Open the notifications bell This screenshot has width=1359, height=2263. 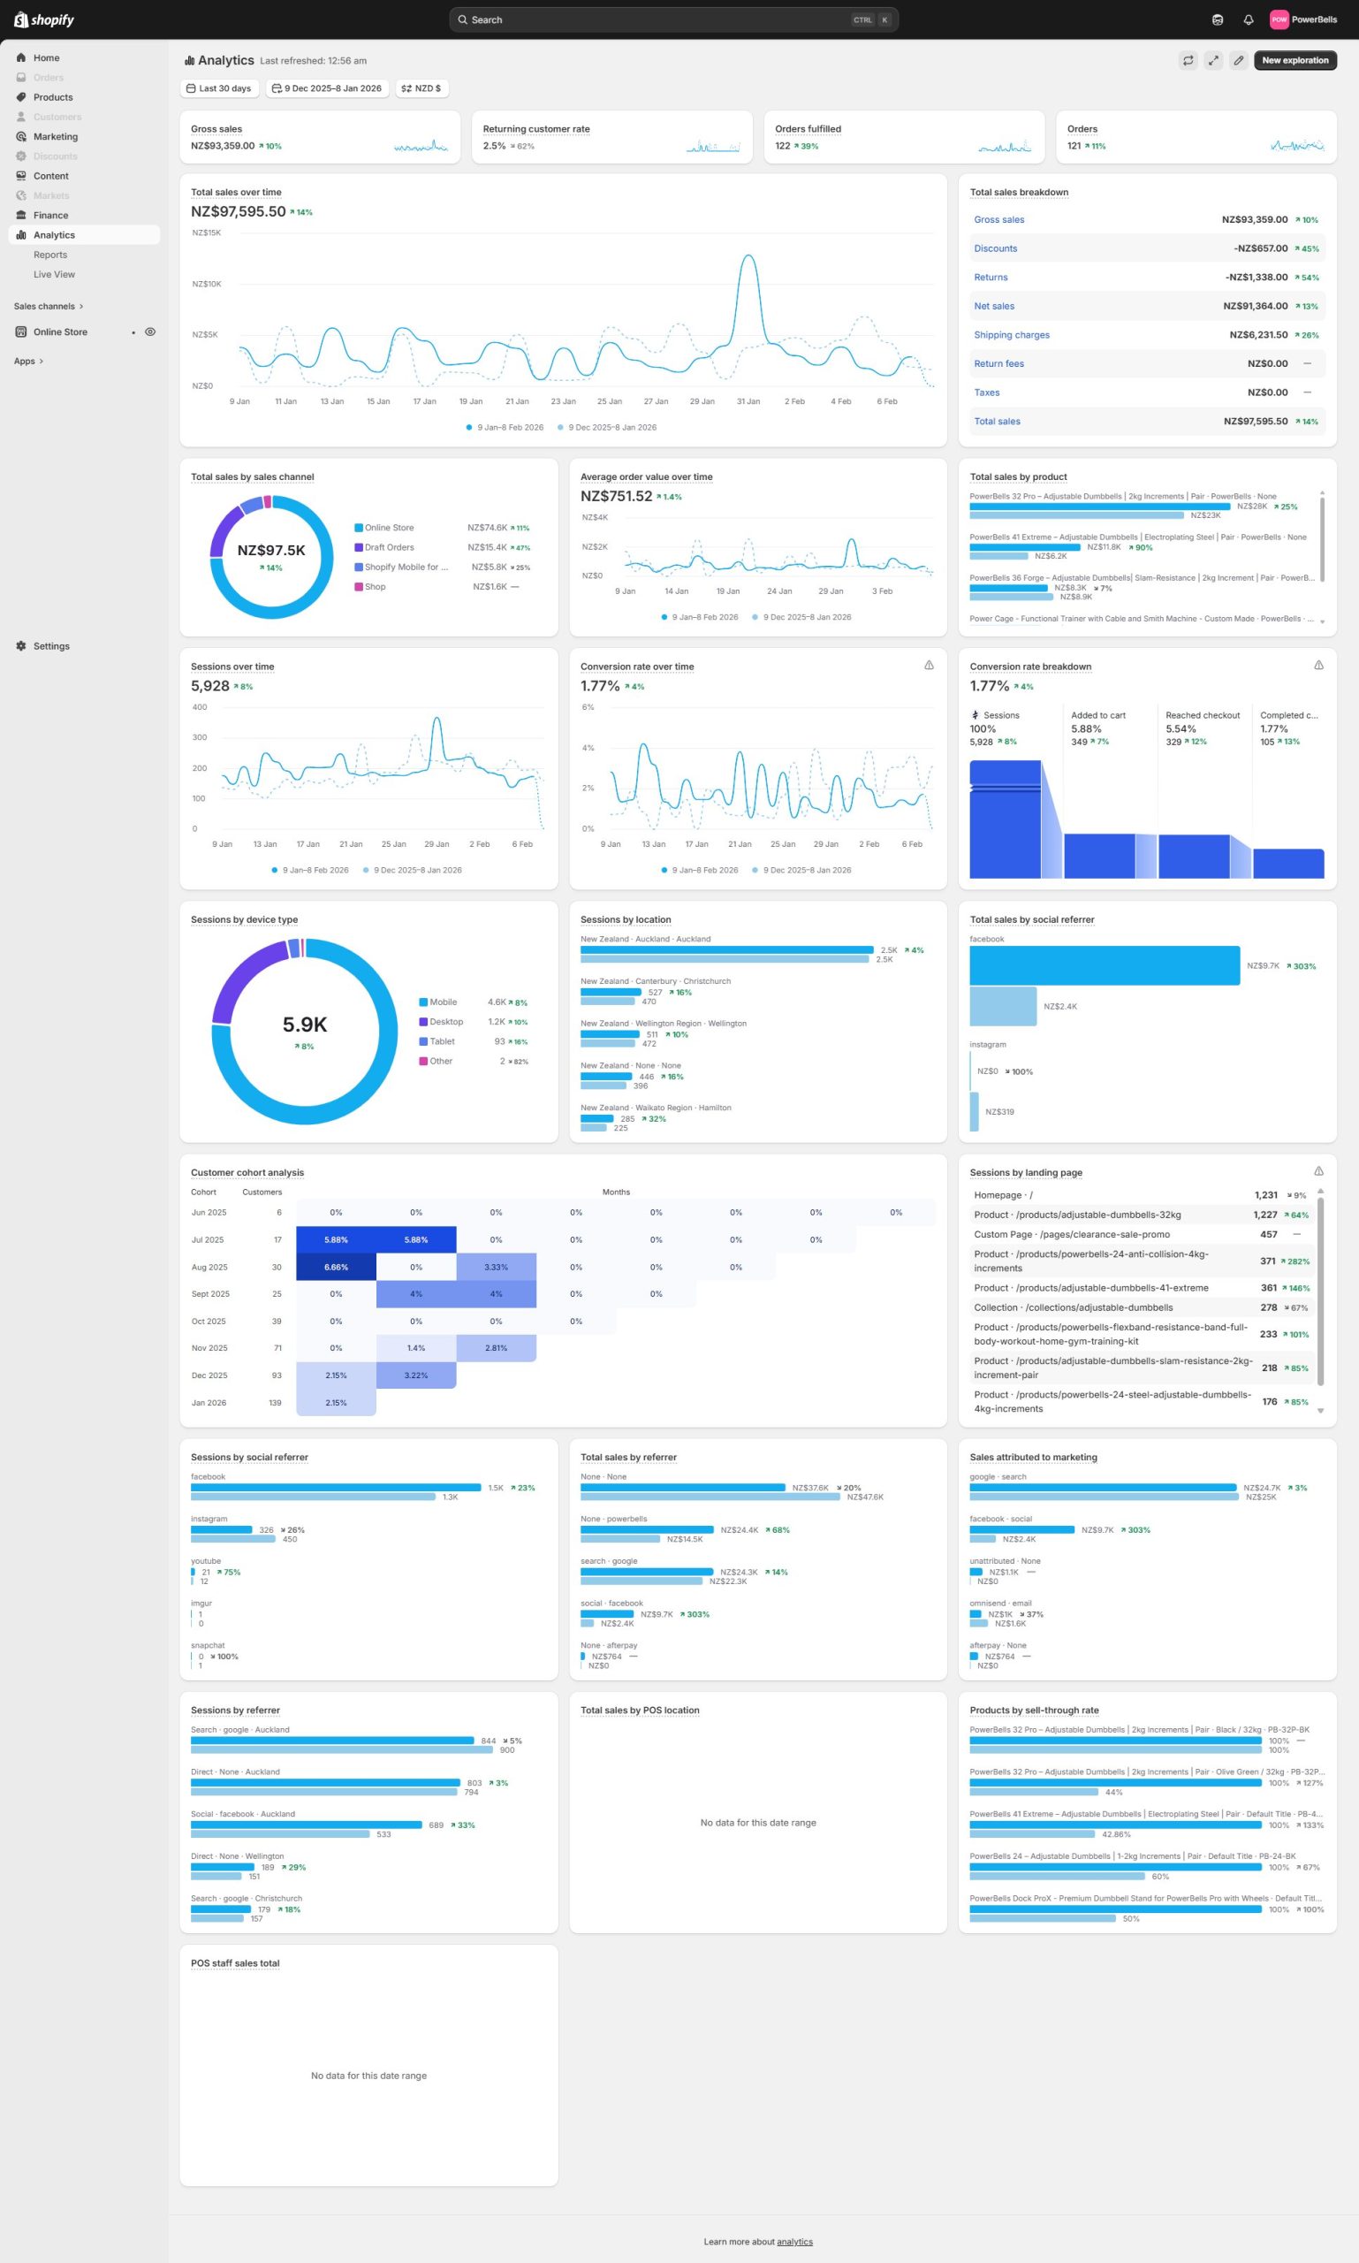[1248, 19]
